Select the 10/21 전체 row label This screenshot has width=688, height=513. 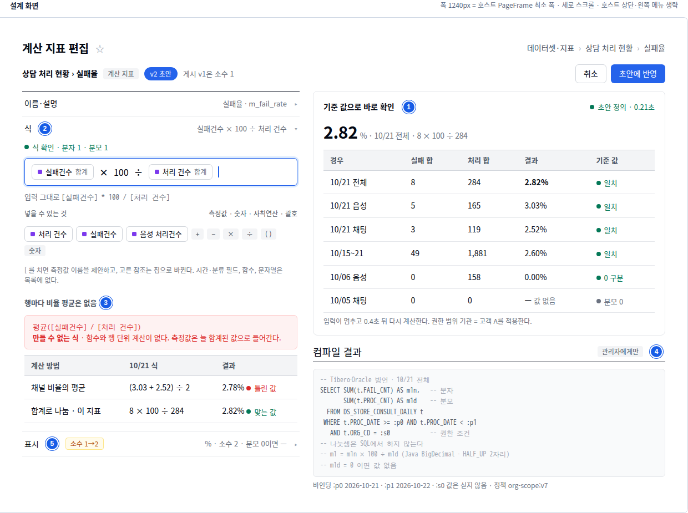click(x=348, y=182)
